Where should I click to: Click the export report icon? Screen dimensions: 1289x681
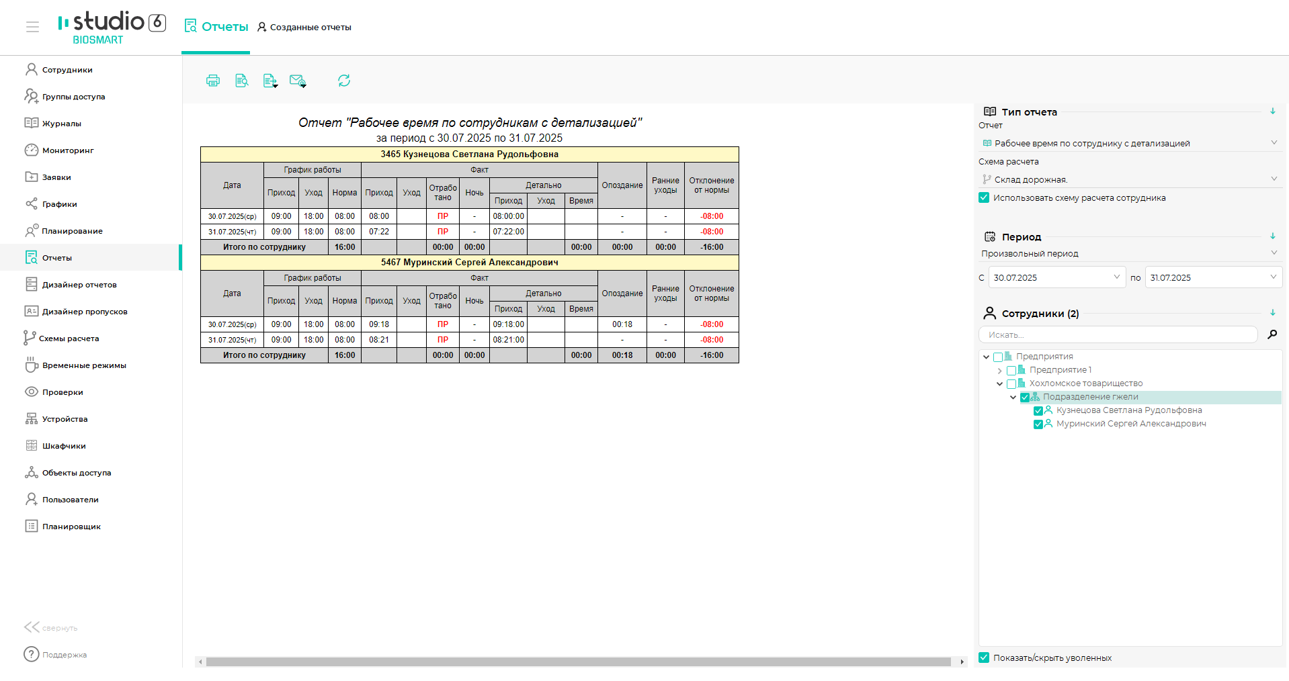coord(270,81)
